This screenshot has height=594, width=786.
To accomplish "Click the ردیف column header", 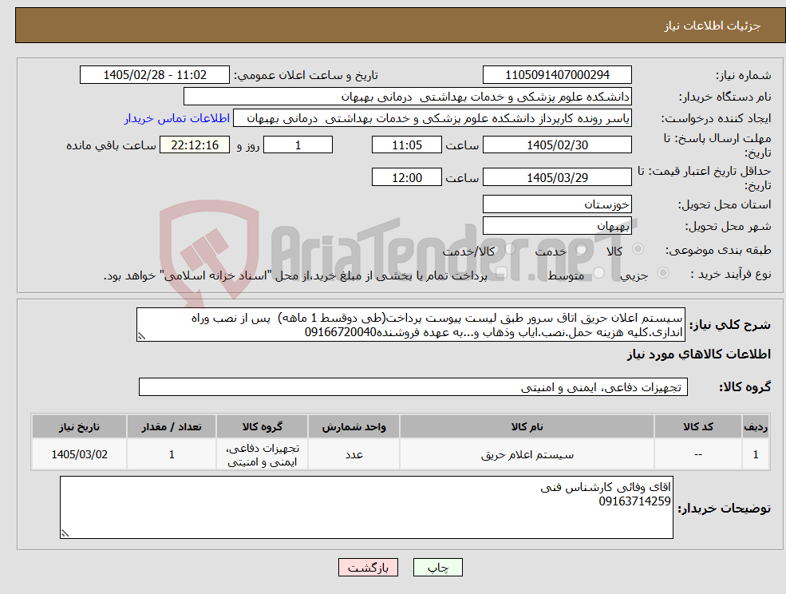I will point(756,426).
